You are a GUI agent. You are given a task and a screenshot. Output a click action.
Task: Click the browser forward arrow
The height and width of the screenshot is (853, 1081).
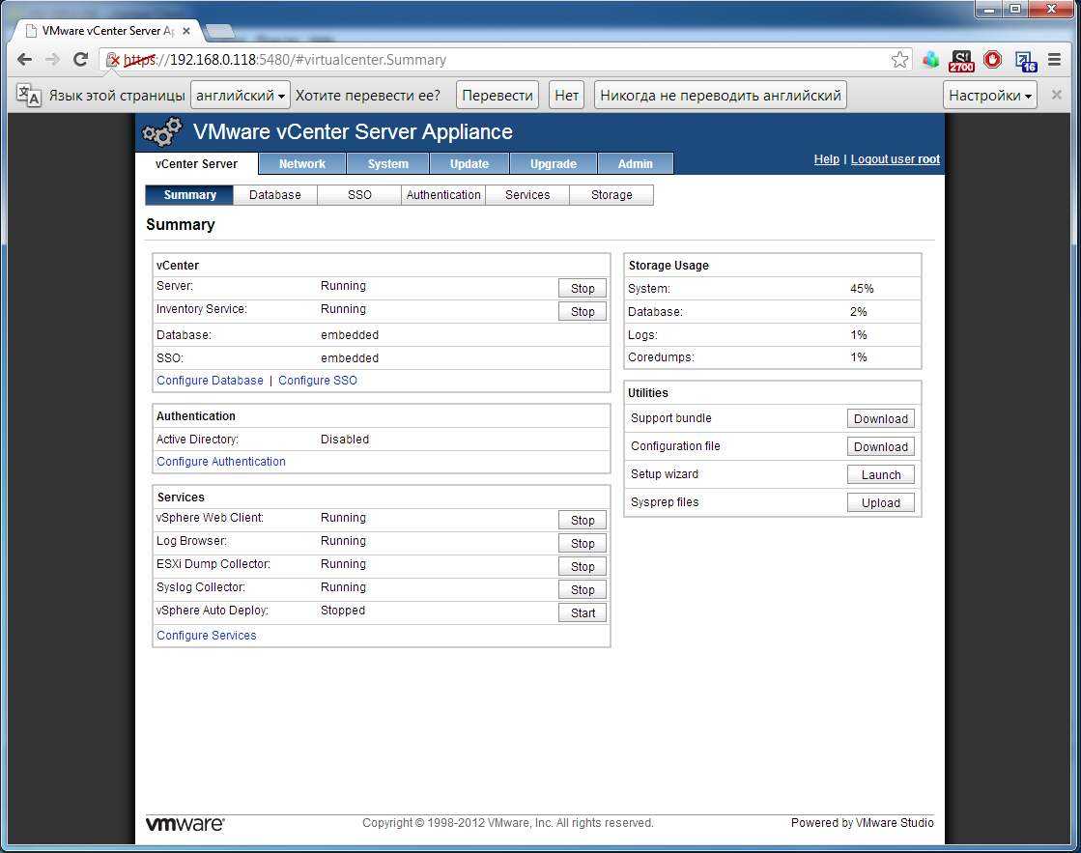click(52, 59)
